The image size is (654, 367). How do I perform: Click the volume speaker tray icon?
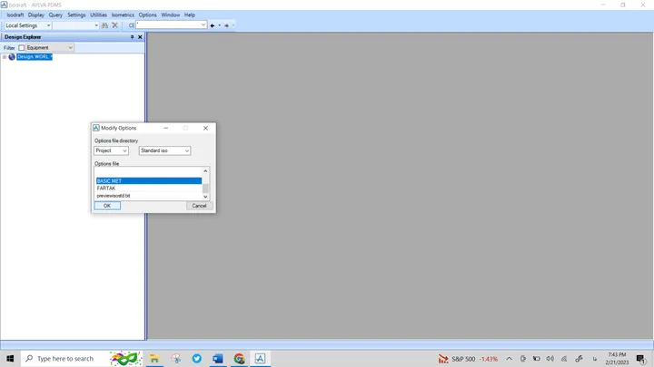point(550,359)
